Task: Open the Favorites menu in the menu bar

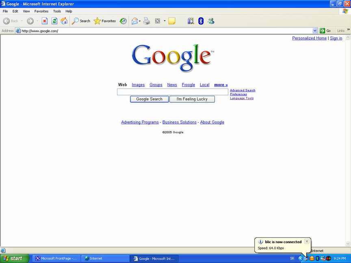Action: click(41, 11)
